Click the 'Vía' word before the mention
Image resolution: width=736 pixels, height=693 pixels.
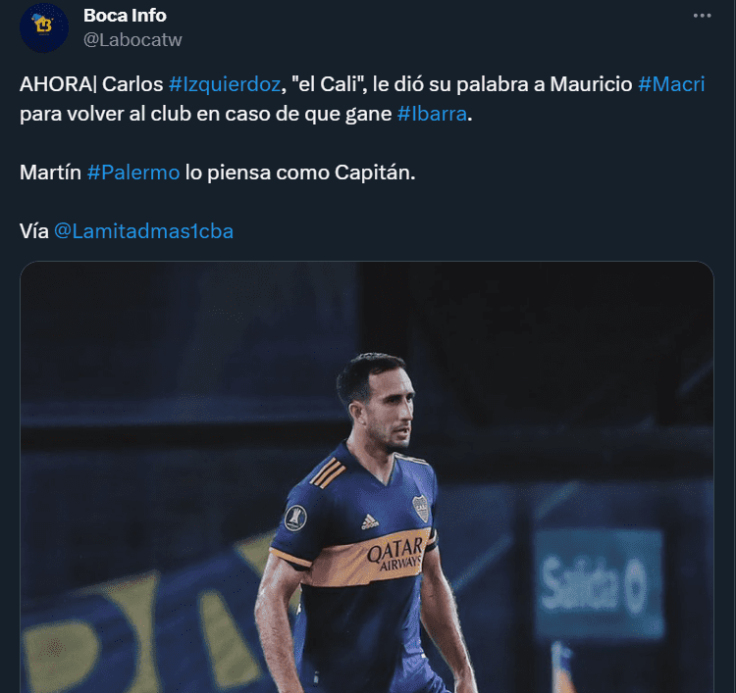34,231
